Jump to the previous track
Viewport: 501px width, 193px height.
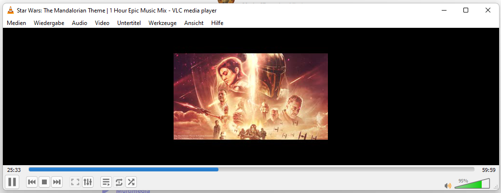(32, 182)
